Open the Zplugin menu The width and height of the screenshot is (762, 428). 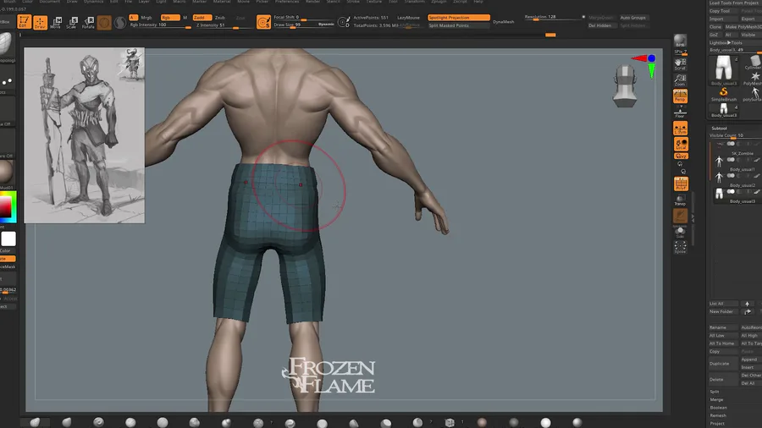point(439,2)
